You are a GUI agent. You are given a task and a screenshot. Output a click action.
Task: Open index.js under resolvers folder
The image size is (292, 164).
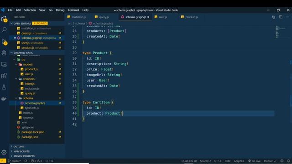tap(30, 84)
